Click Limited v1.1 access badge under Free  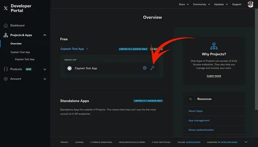[133, 49]
